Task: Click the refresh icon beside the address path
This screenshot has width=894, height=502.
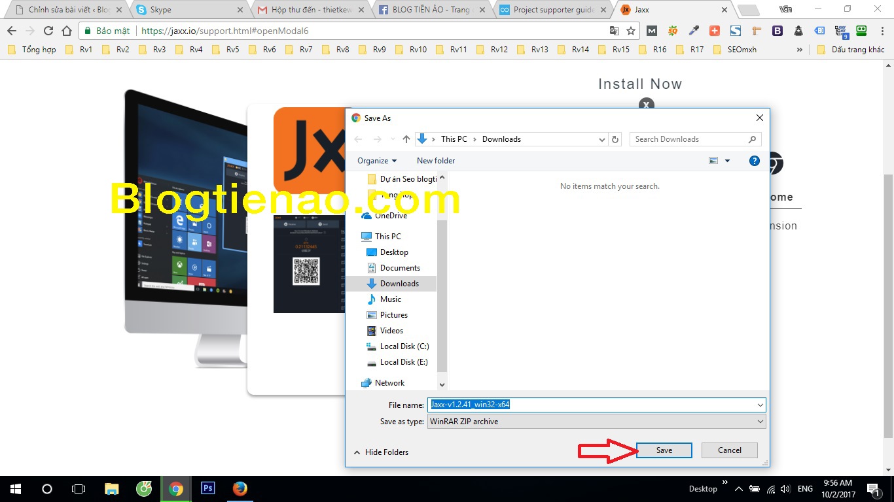Action: [615, 139]
